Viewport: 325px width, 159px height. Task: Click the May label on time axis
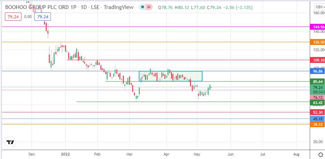[197, 154]
